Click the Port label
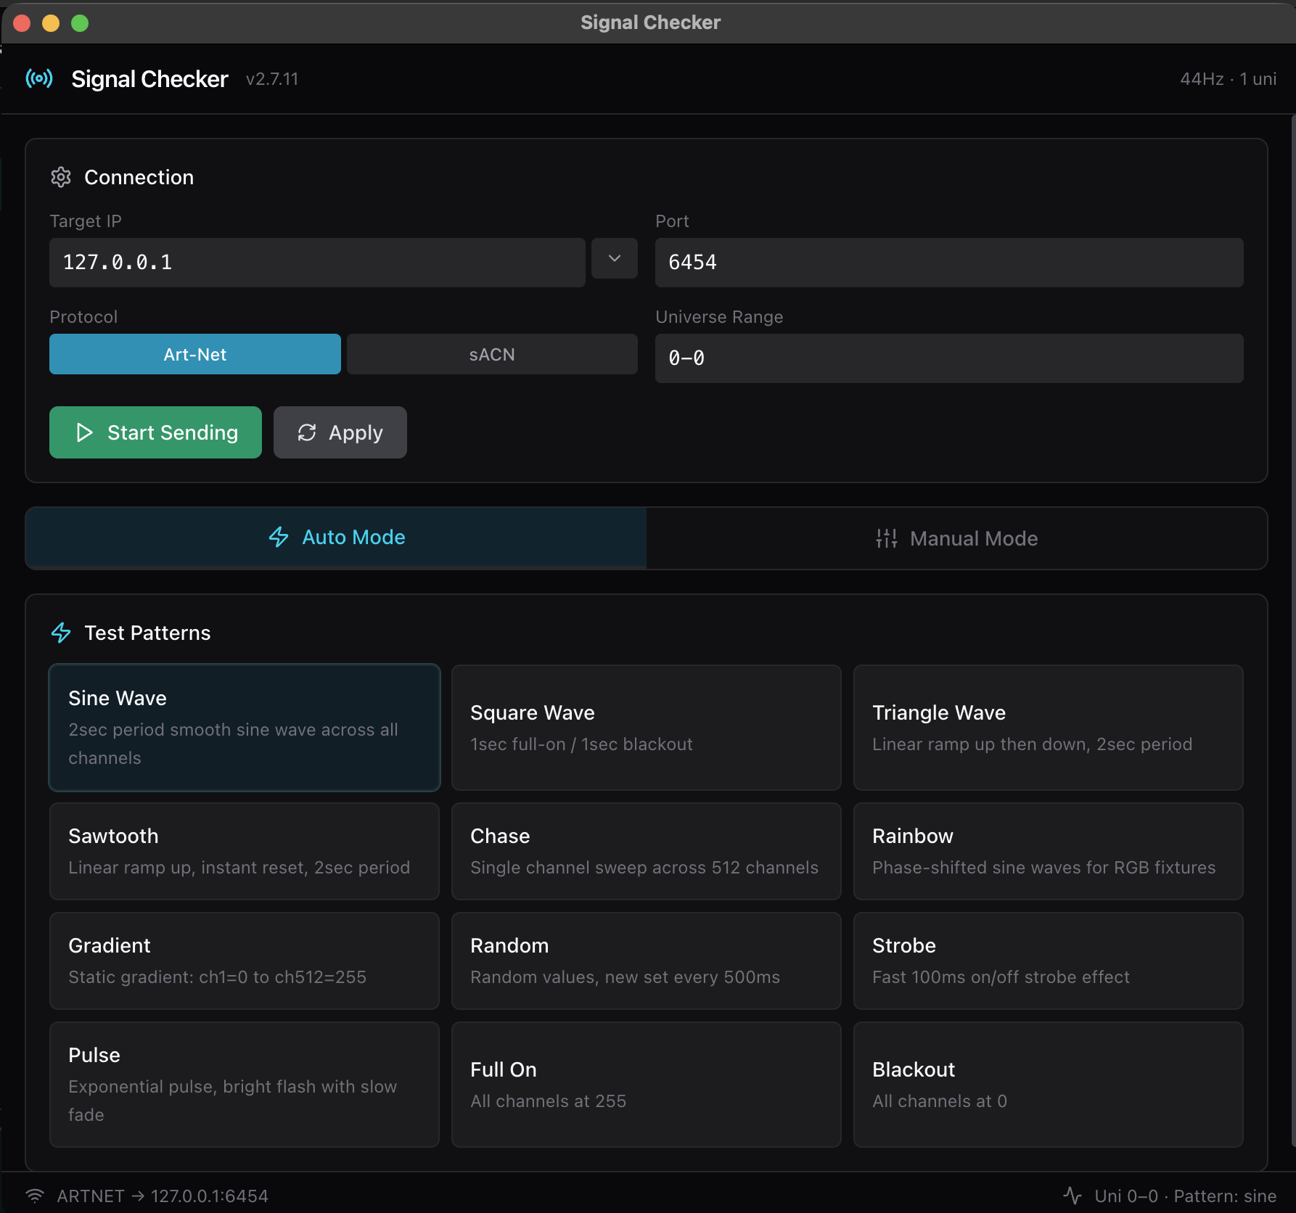The height and width of the screenshot is (1213, 1296). pyautogui.click(x=672, y=221)
